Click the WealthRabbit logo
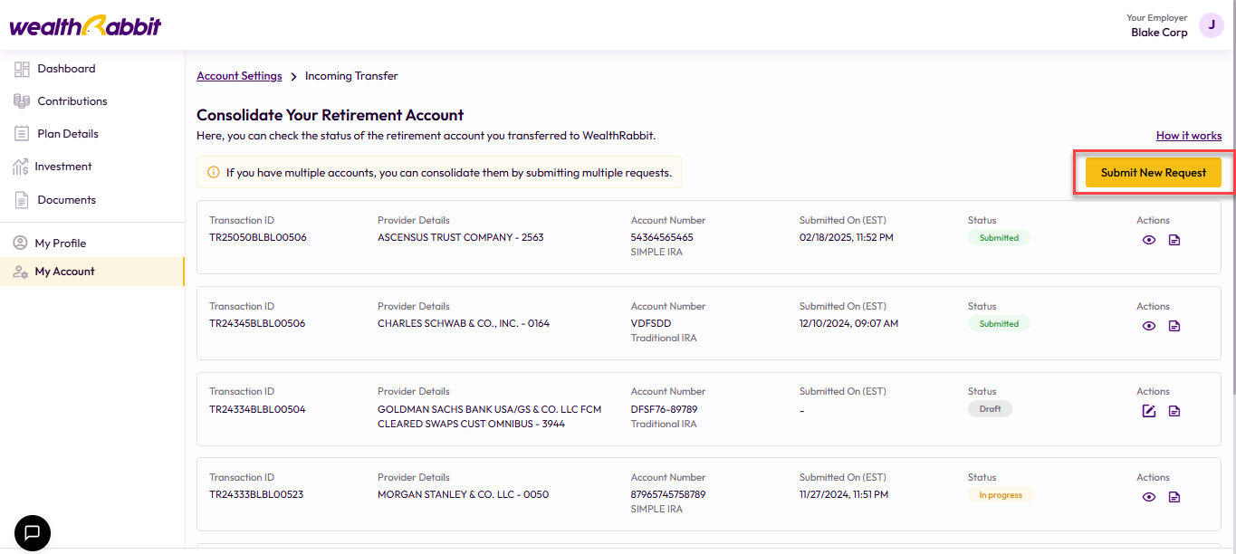Screen dimensions: 1236x554 pos(85,25)
